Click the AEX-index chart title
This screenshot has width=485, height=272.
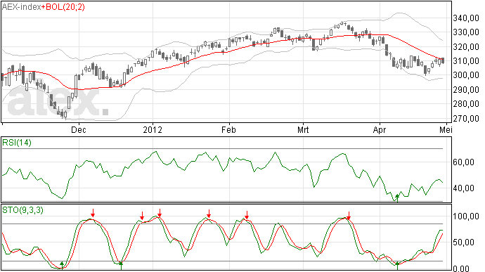[22, 7]
